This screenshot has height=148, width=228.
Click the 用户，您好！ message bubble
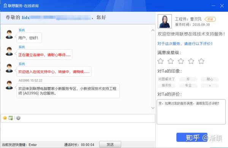(x=29, y=38)
